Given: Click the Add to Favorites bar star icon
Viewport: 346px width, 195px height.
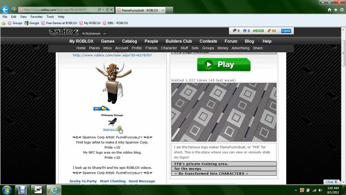Looking at the screenshot, I should [4, 23].
